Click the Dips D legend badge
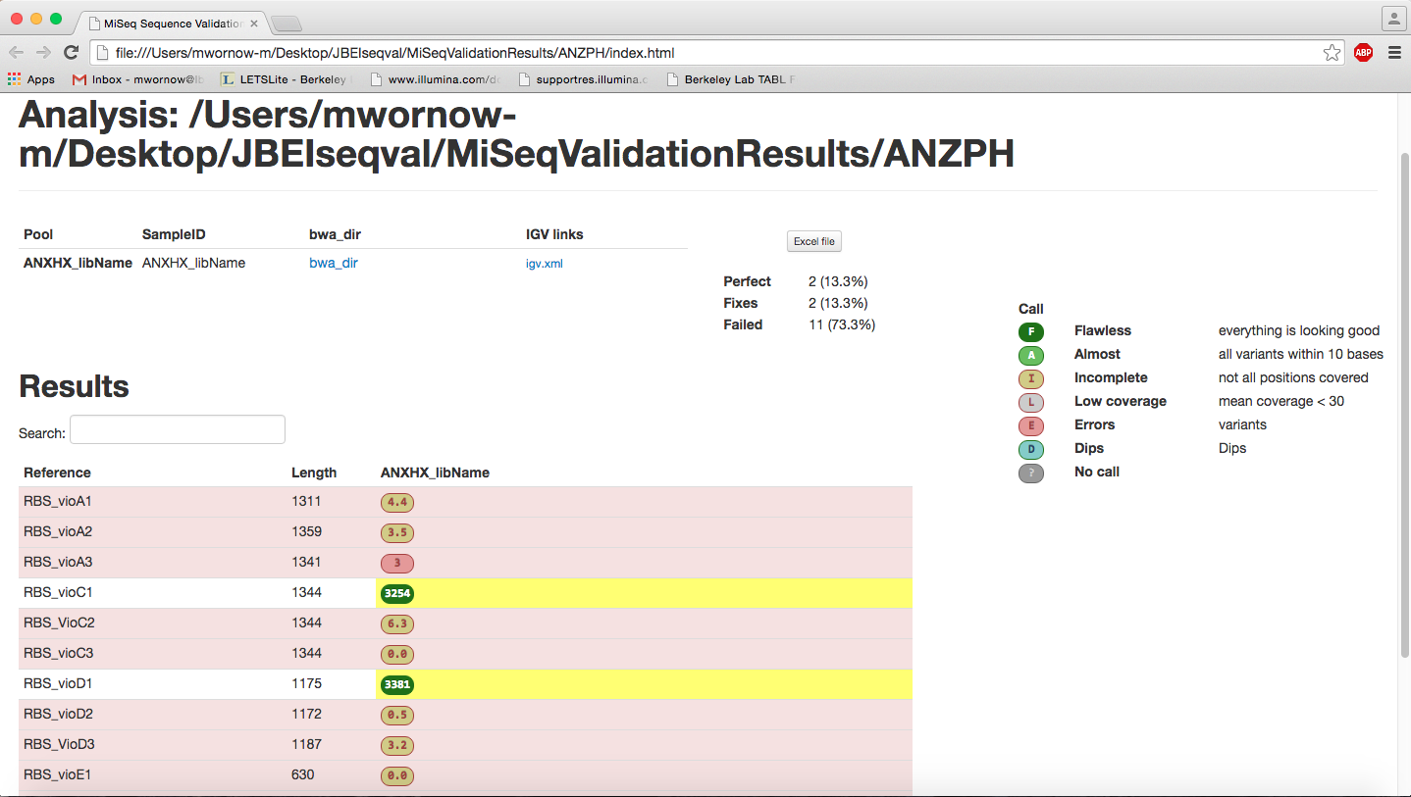 point(1031,449)
